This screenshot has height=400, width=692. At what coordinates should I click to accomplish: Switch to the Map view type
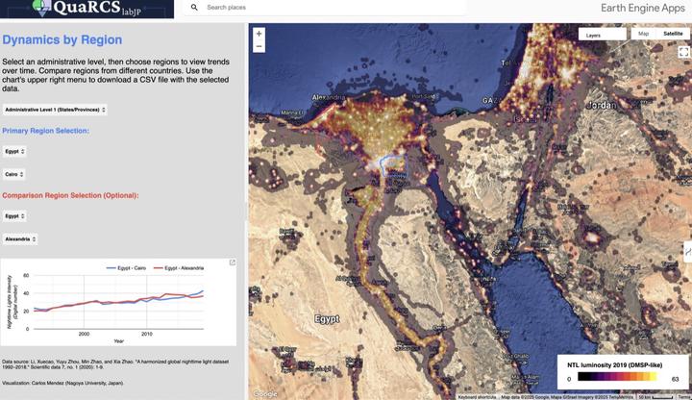pyautogui.click(x=643, y=34)
